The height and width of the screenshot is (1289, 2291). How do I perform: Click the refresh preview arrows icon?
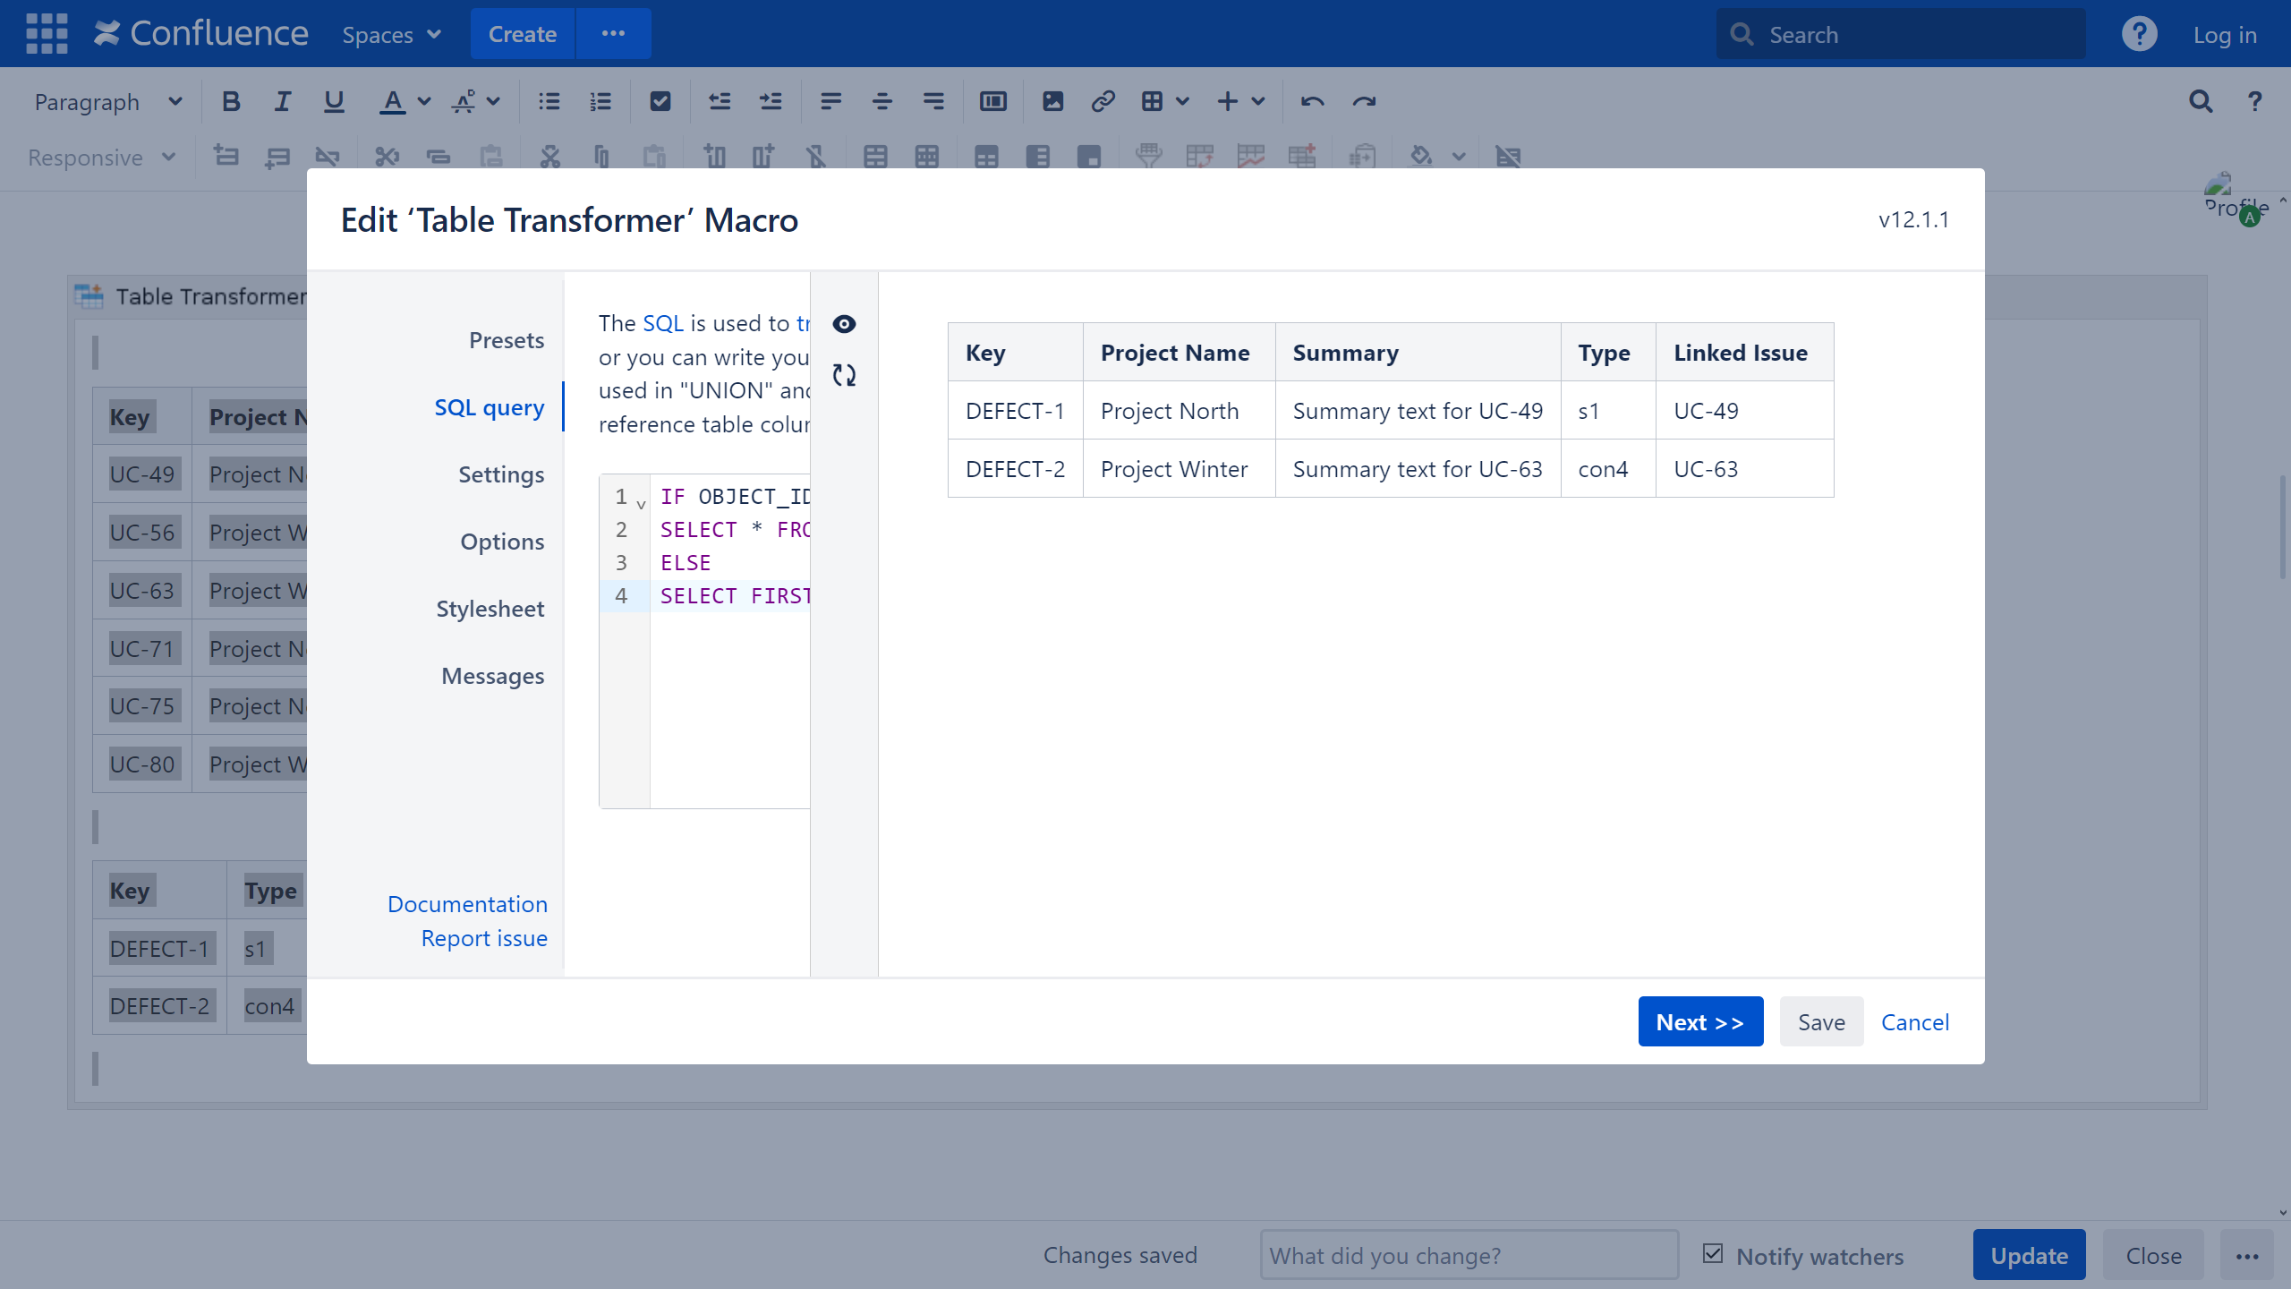844,375
